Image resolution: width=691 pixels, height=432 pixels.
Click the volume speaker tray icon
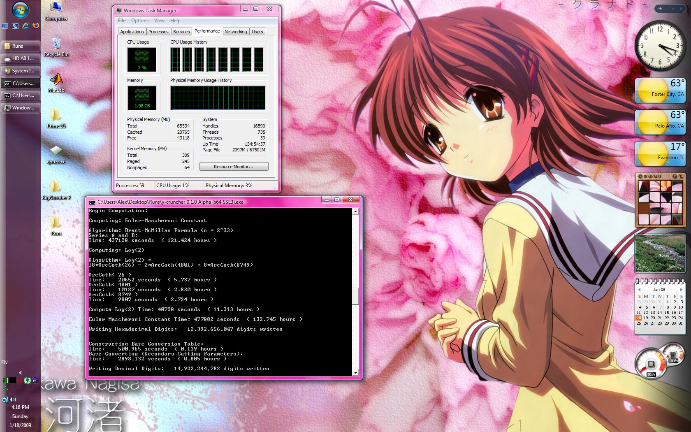coord(13,399)
